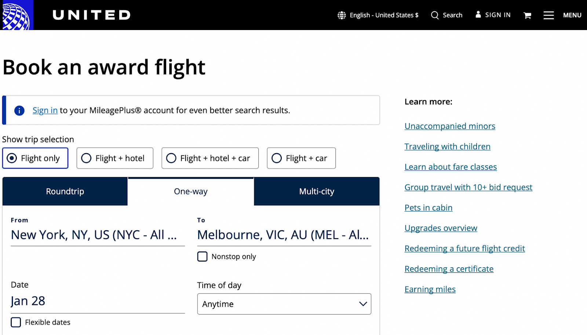Switch to the Roundtrip tab
This screenshot has width=587, height=335.
65,191
